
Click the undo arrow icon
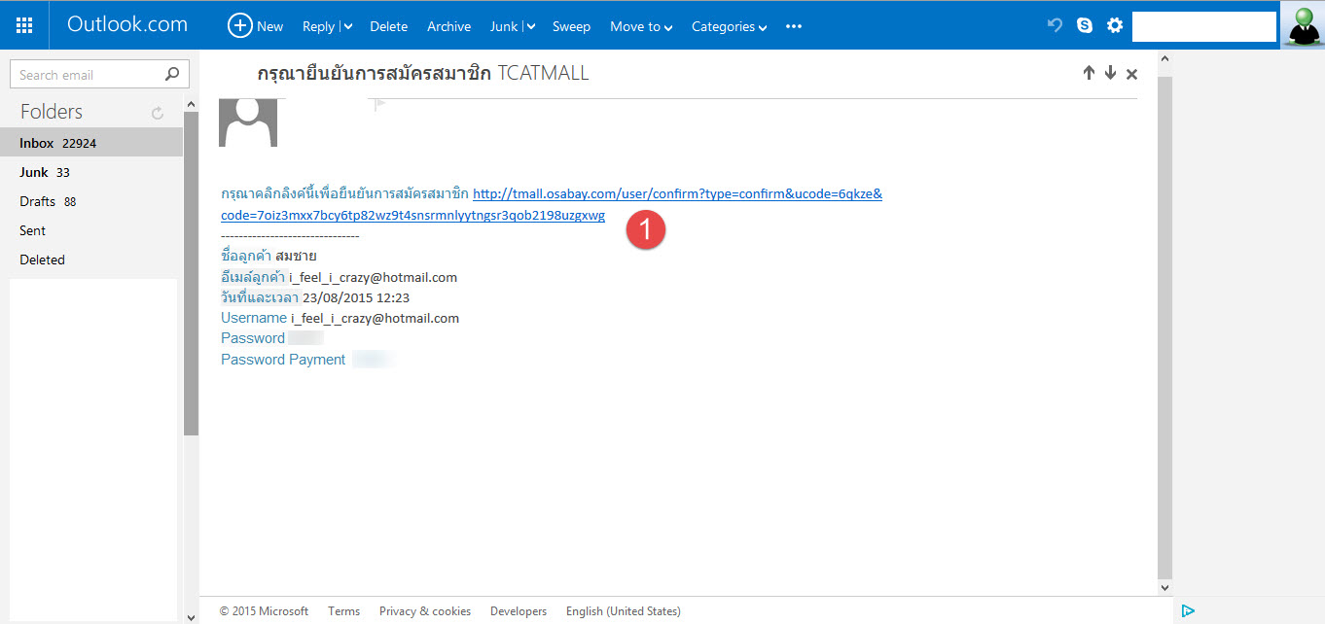[1055, 25]
